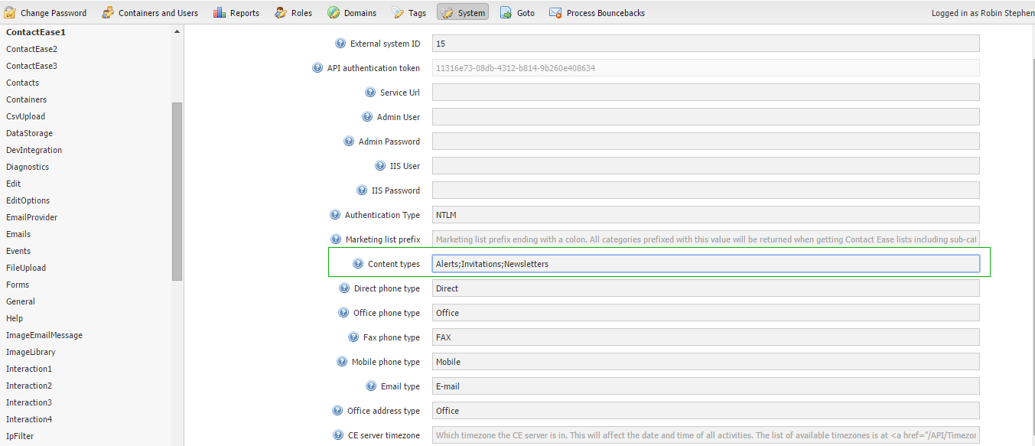Open the Reports toolbar item

click(236, 13)
